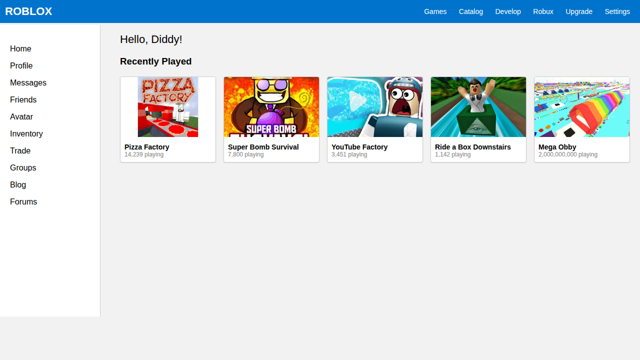Image resolution: width=640 pixels, height=360 pixels.
Task: Open Messages from the left sidebar
Action: pos(28,83)
